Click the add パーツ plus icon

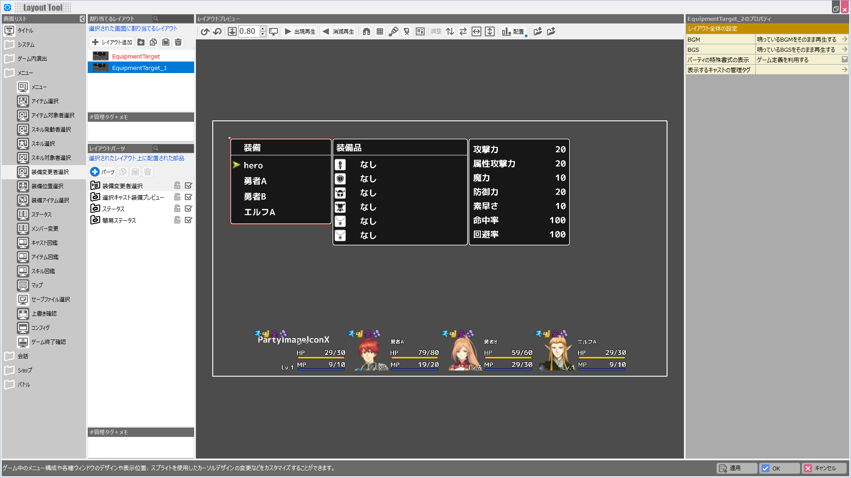pyautogui.click(x=94, y=172)
